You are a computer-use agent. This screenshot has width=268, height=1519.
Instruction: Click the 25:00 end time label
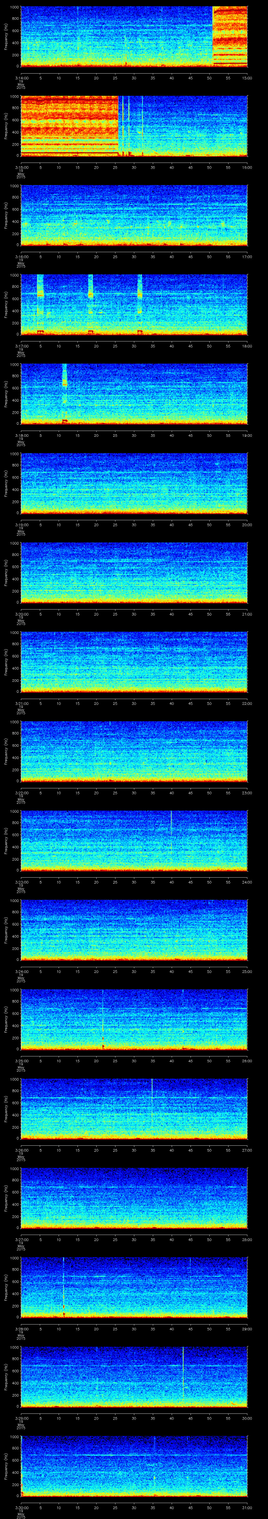pyautogui.click(x=247, y=972)
